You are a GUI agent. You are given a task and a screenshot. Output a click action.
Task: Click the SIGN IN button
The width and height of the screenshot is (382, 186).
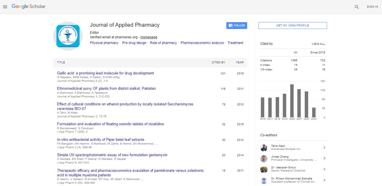coord(372,7)
